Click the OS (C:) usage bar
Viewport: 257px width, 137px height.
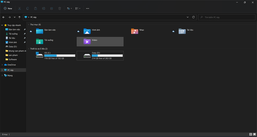click(60, 56)
